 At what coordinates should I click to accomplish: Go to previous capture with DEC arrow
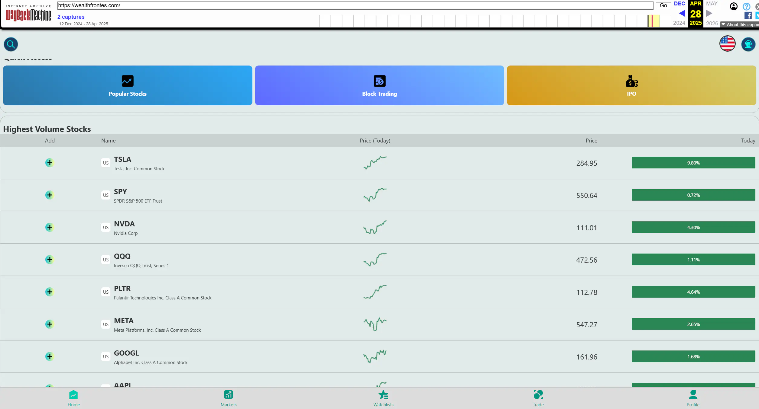click(682, 13)
